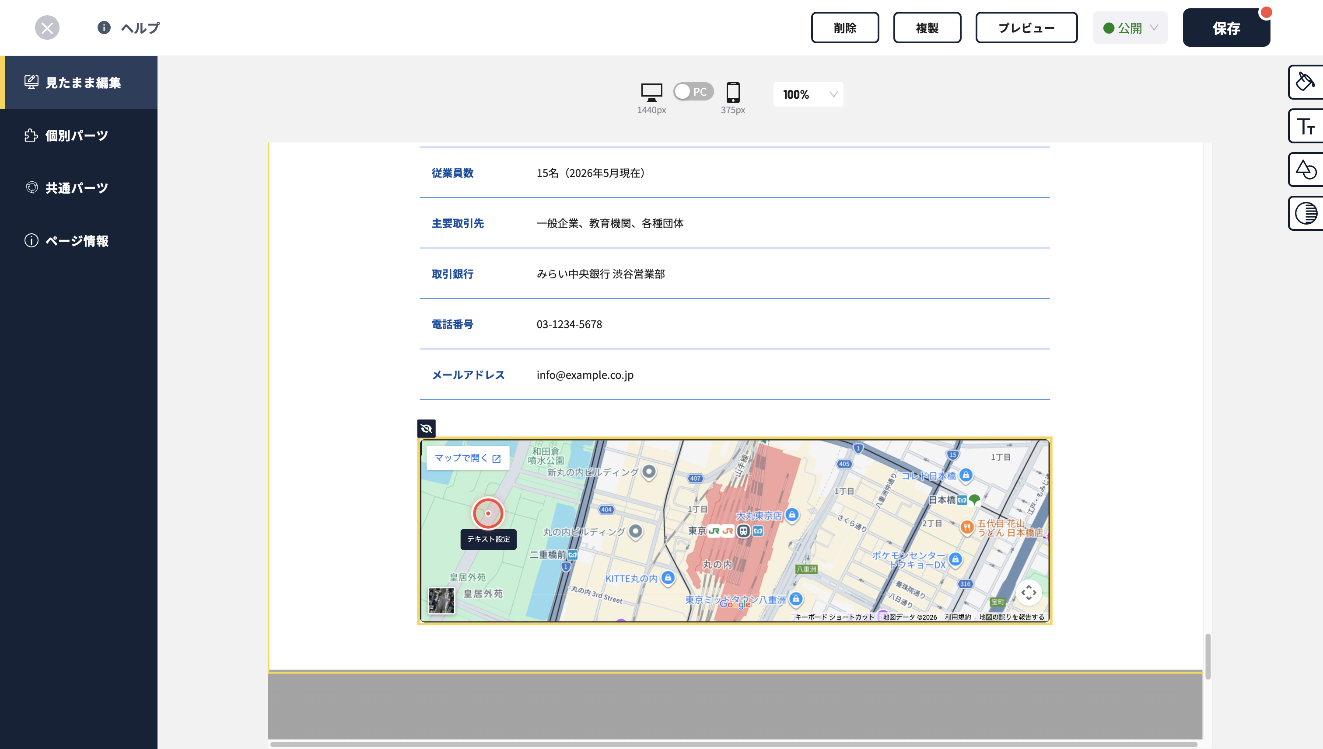This screenshot has height=749, width=1323.
Task: Click the KITTE丸の内 pin on the map
Action: tap(668, 577)
